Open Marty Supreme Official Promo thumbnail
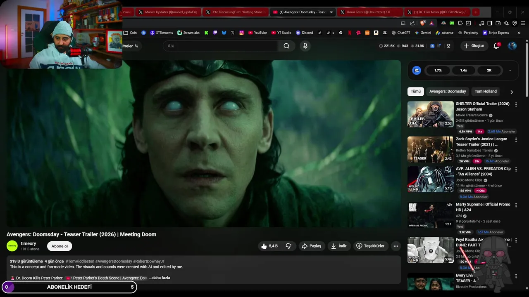 (x=430, y=215)
